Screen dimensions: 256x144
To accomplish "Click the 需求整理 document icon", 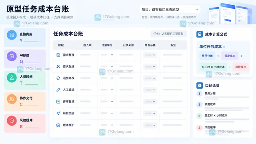I will [58, 55].
